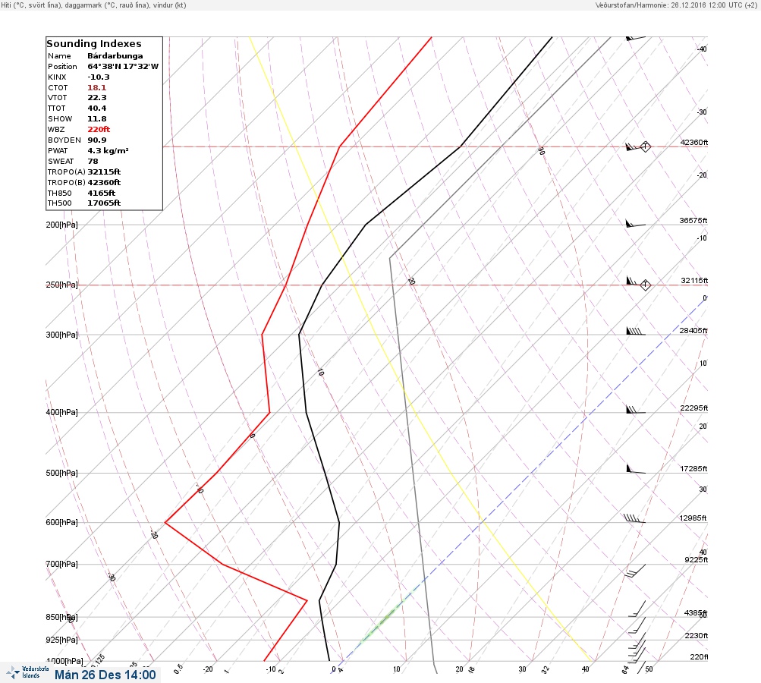Click the 32115ft altitude label on right axis

(x=694, y=281)
